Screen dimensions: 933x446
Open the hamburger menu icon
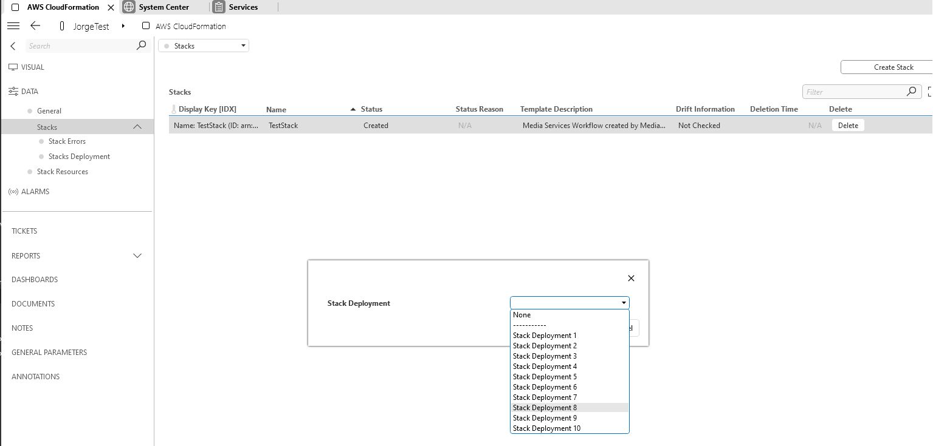(x=13, y=25)
